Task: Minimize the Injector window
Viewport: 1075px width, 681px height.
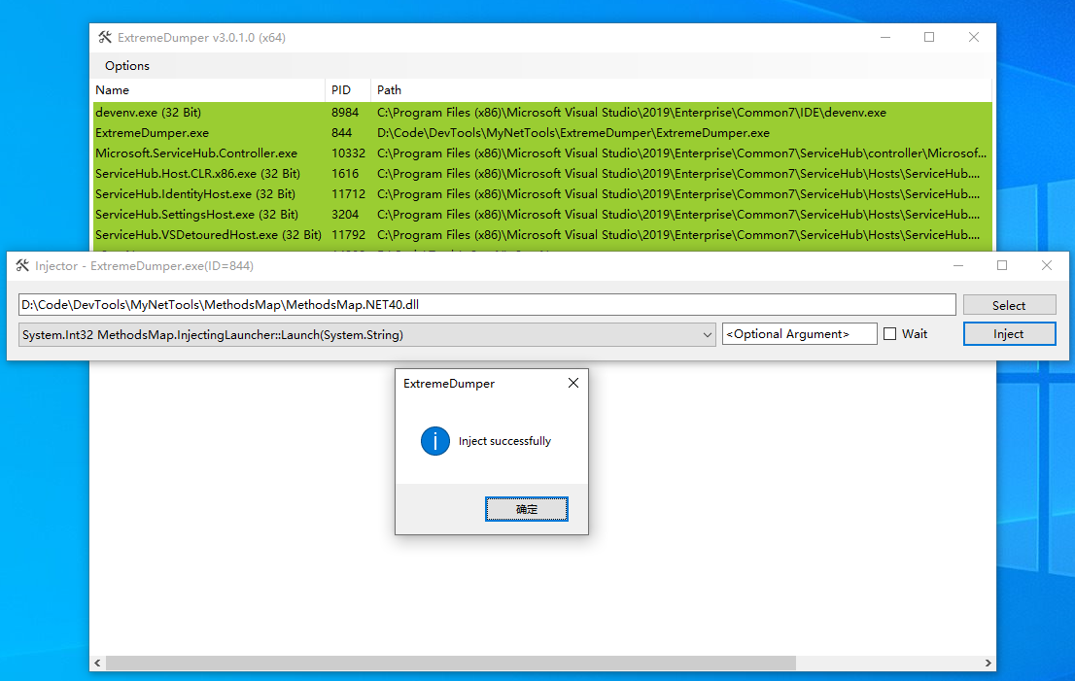Action: (958, 265)
